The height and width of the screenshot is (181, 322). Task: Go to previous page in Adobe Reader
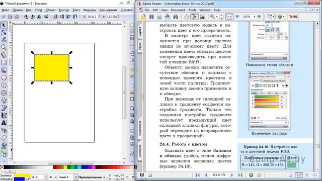(x=206, y=175)
